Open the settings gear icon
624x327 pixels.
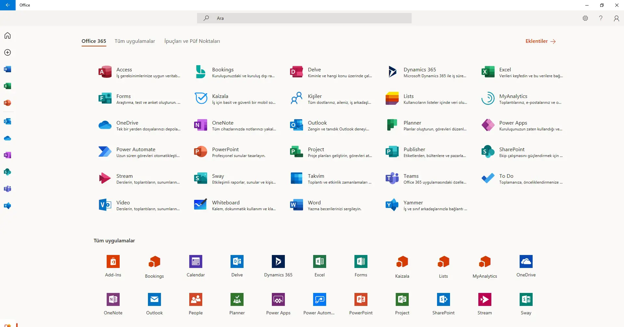[x=585, y=18]
